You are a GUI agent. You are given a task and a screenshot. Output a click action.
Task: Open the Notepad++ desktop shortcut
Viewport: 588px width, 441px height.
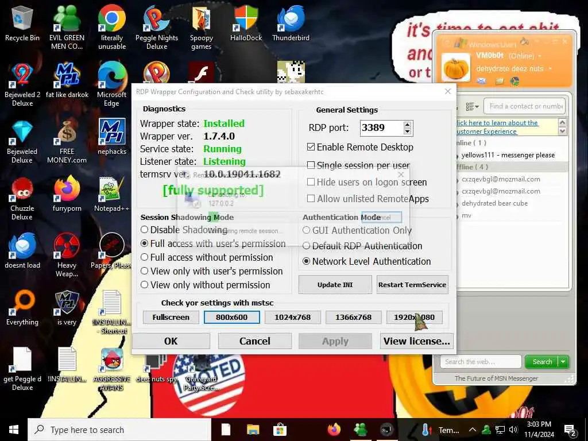coord(112,194)
